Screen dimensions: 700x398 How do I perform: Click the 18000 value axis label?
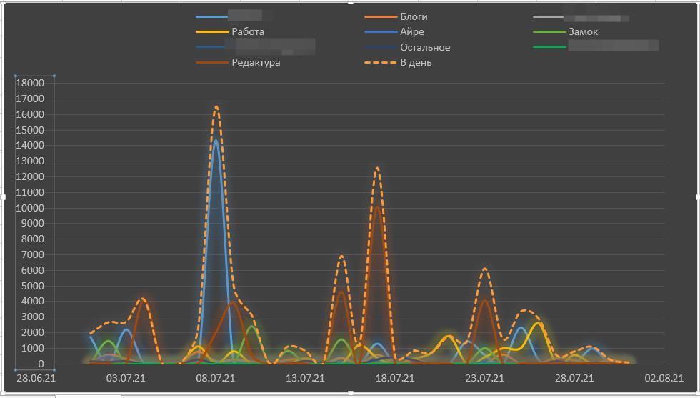coord(29,83)
